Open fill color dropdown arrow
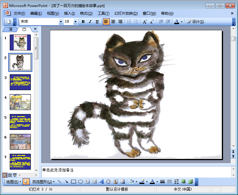This screenshot has width=238, height=195. pyautogui.click(x=136, y=182)
